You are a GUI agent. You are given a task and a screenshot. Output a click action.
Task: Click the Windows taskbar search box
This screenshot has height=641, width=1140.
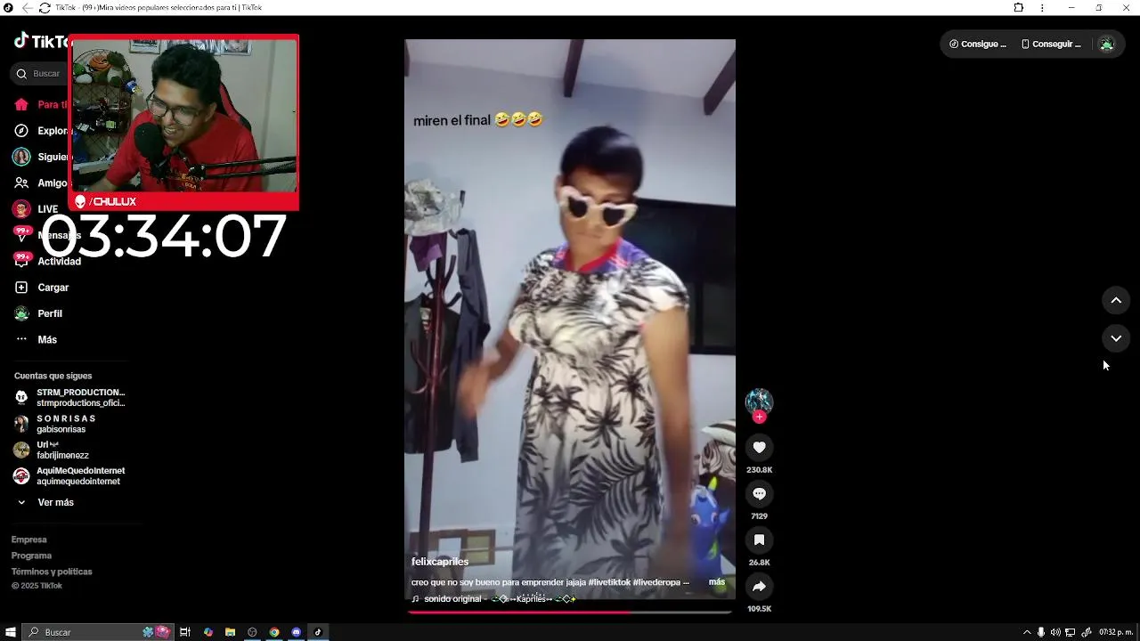pos(96,632)
